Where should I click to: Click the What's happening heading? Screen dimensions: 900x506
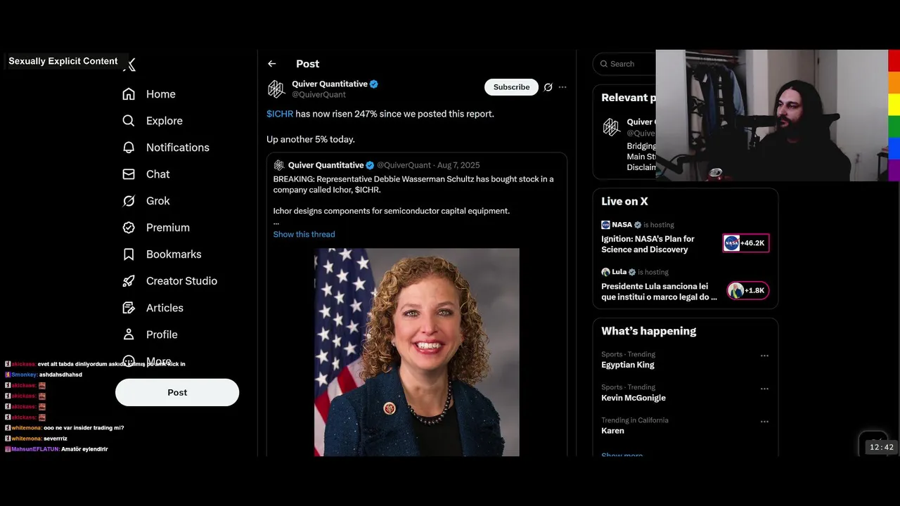[x=648, y=331]
